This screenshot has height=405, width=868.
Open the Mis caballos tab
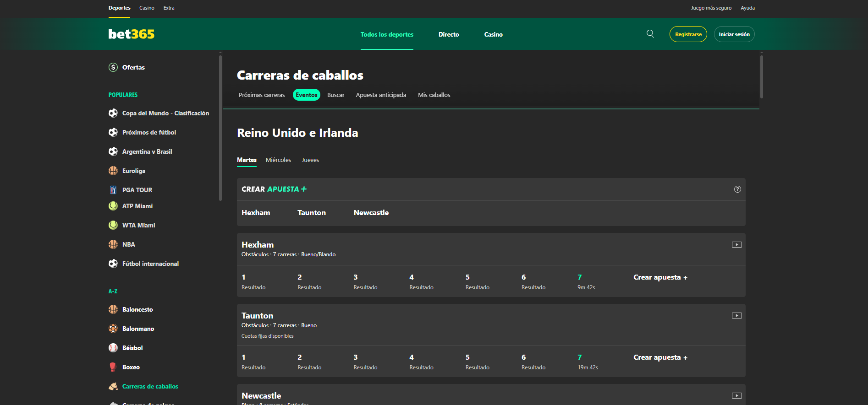[x=434, y=95]
